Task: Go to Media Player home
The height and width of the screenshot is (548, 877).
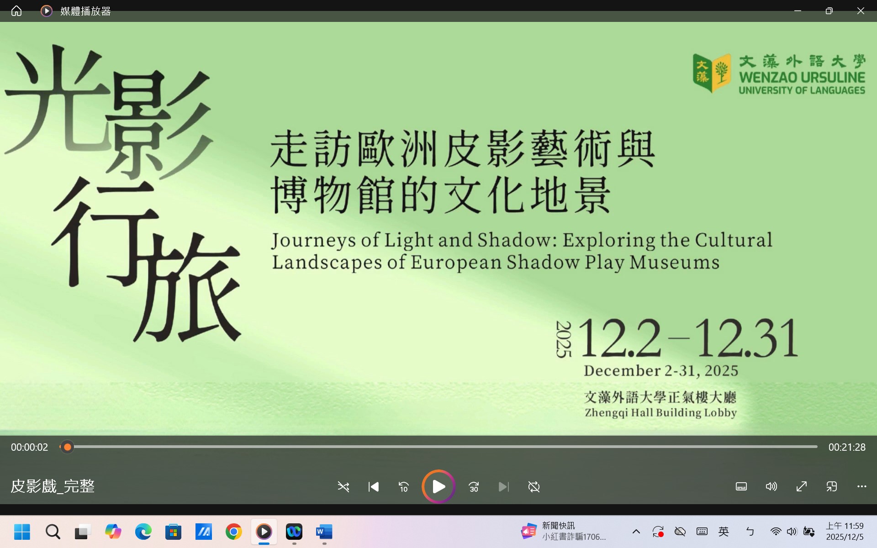Action: coord(16,11)
